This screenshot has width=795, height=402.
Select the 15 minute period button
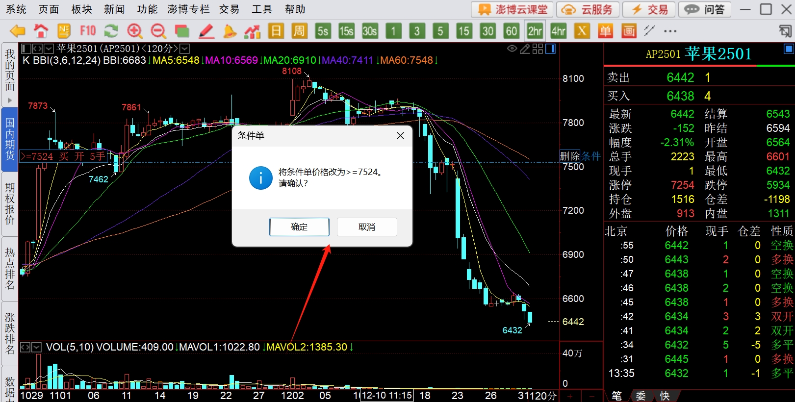(464, 31)
